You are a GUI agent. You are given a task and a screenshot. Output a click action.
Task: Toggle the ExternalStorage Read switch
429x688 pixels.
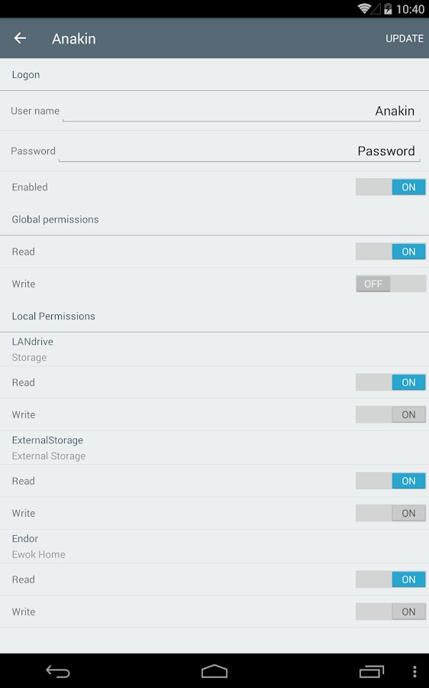391,481
